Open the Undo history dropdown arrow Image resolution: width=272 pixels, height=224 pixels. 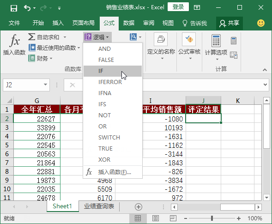coord(34,8)
